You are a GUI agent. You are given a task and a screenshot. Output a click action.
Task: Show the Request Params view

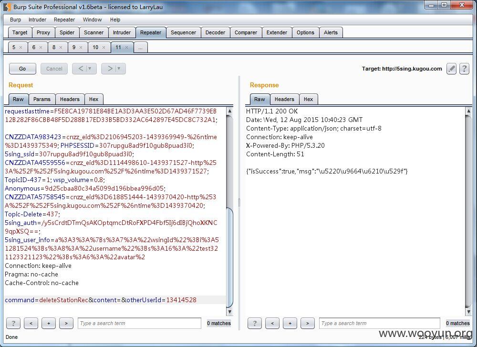click(42, 99)
